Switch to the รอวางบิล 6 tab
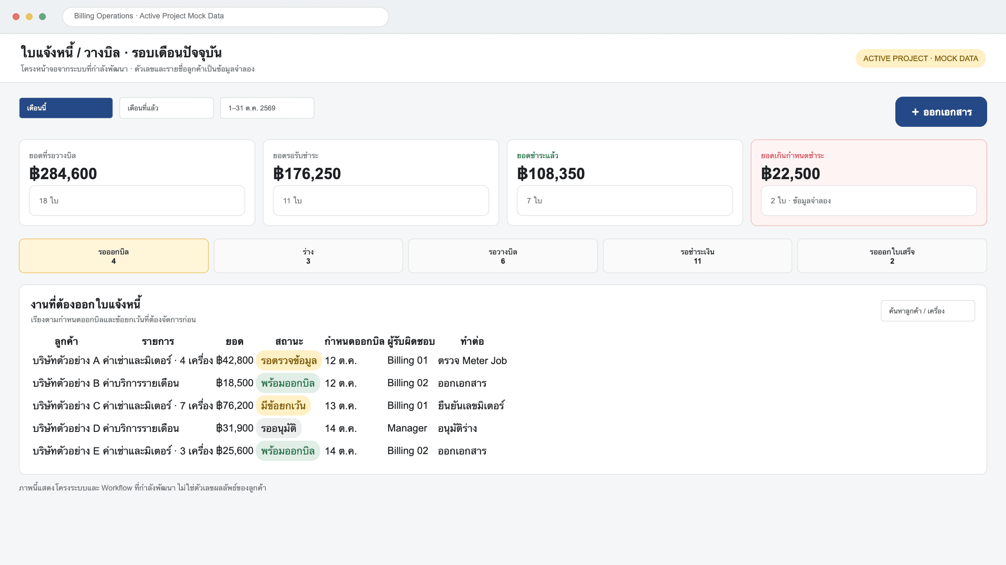Viewport: 1006px width, 565px height. click(503, 256)
